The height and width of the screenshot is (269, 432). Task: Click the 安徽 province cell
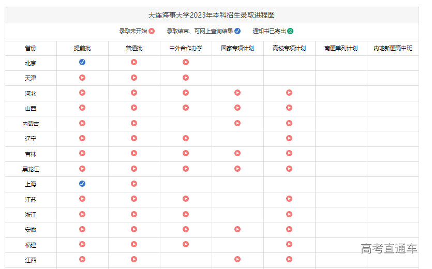click(x=31, y=230)
